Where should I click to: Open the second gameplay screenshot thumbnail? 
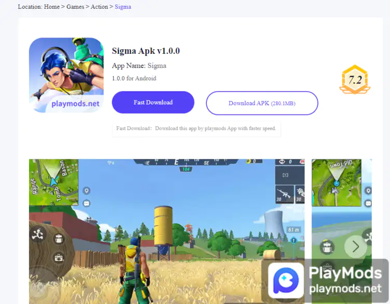[342, 231]
